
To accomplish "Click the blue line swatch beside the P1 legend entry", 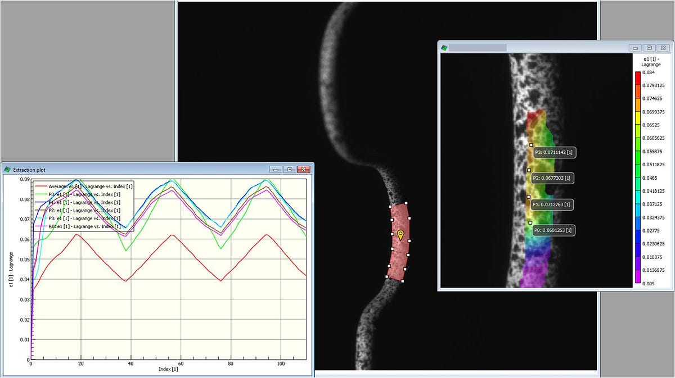I will pyautogui.click(x=40, y=202).
